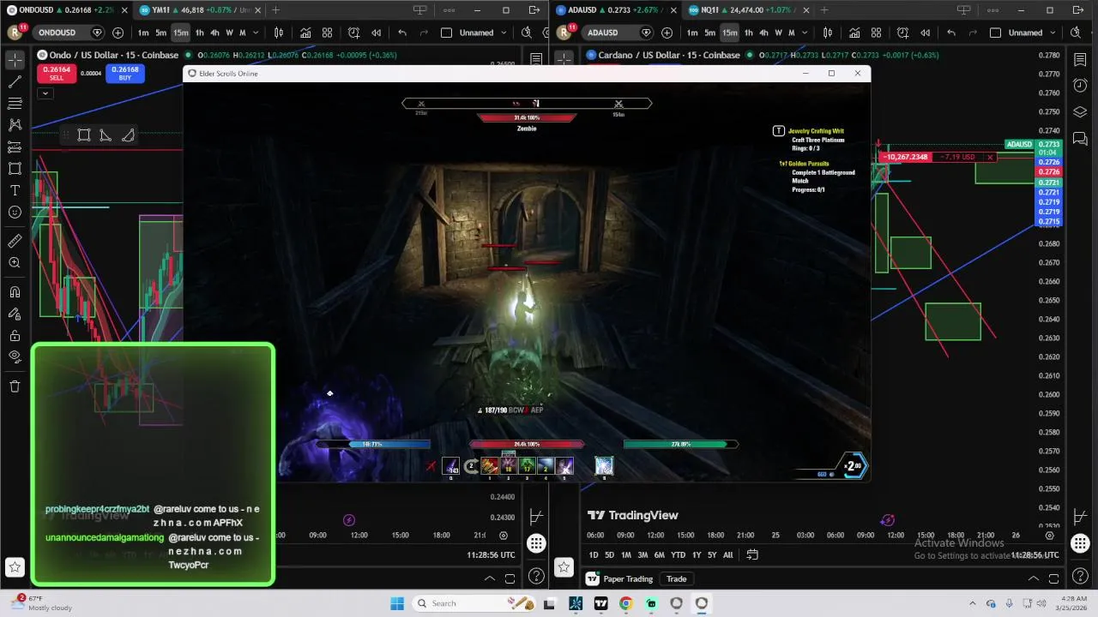
Task: Open Google Chrome from the taskbar
Action: 625,603
